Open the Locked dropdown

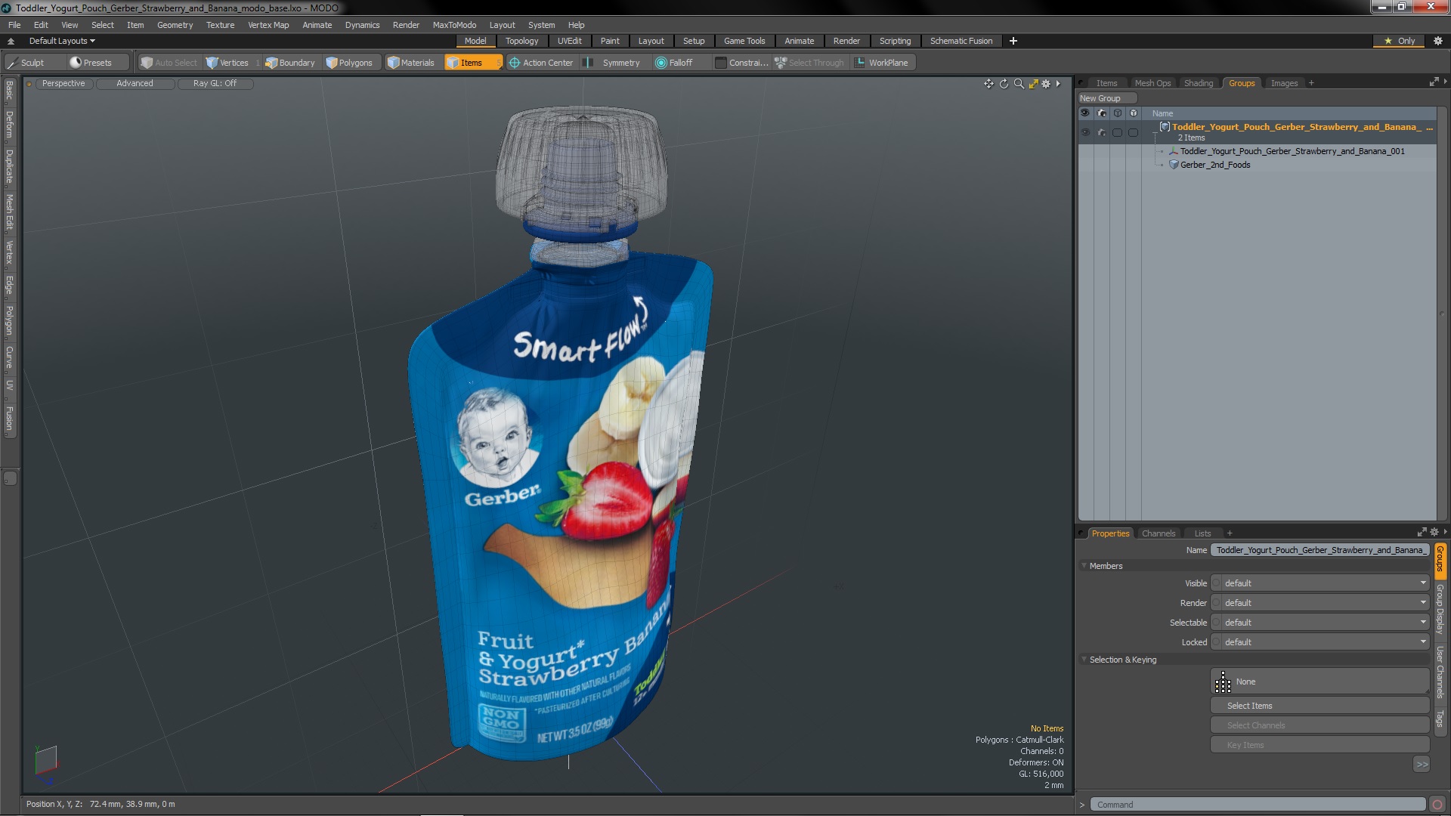1320,642
